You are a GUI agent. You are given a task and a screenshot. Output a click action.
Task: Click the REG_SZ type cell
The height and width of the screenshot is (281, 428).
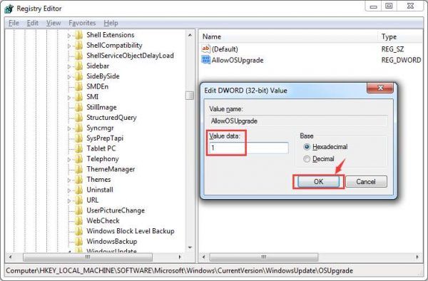coord(392,49)
